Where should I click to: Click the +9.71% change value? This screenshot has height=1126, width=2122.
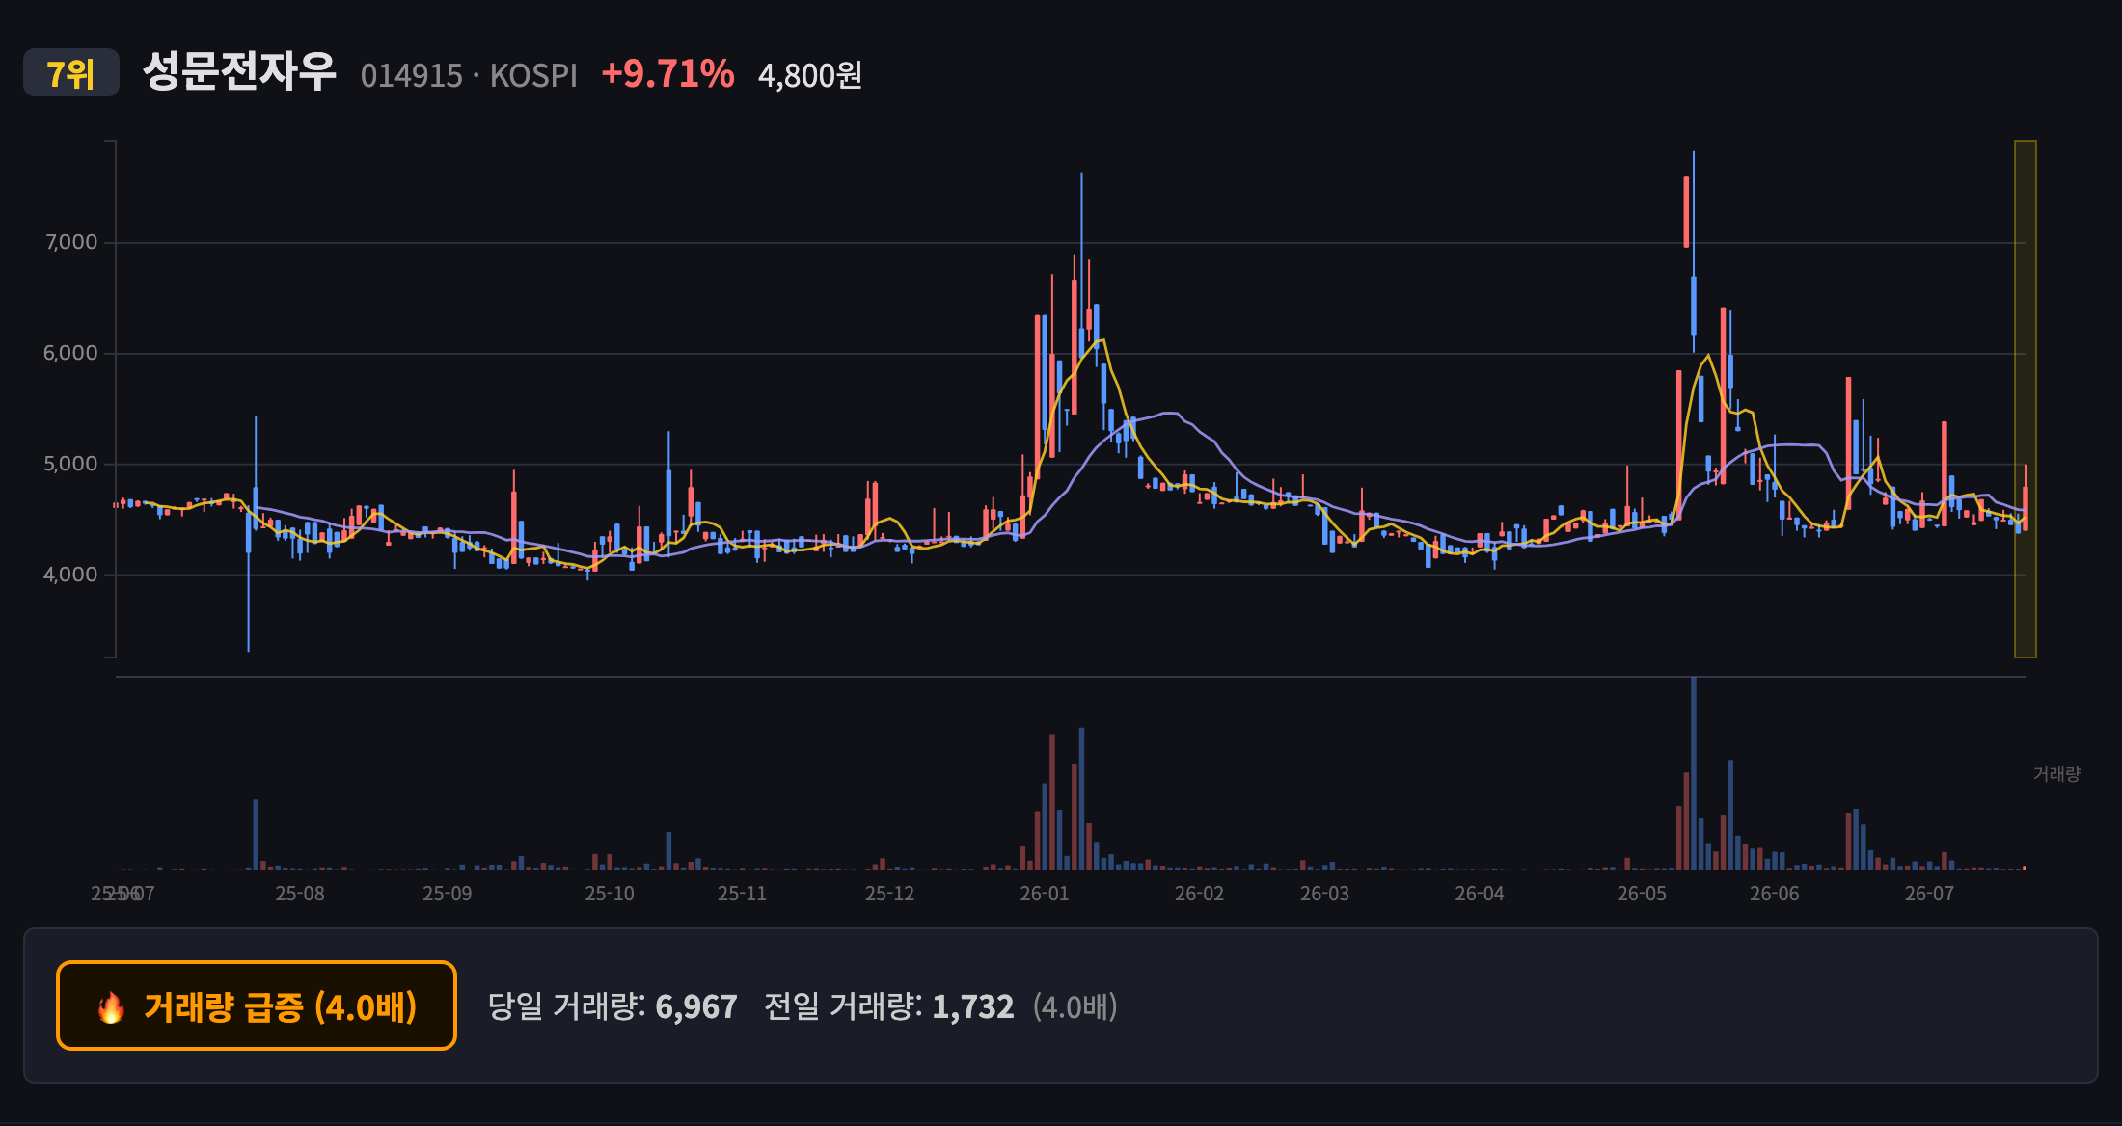pyautogui.click(x=667, y=73)
